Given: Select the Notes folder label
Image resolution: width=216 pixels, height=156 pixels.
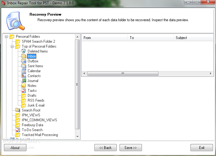Looking at the screenshot, I should point(32,86).
